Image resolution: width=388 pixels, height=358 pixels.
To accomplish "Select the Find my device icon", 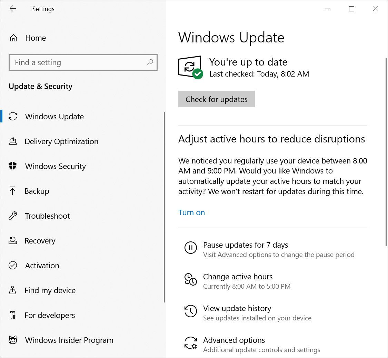I will click(x=13, y=290).
